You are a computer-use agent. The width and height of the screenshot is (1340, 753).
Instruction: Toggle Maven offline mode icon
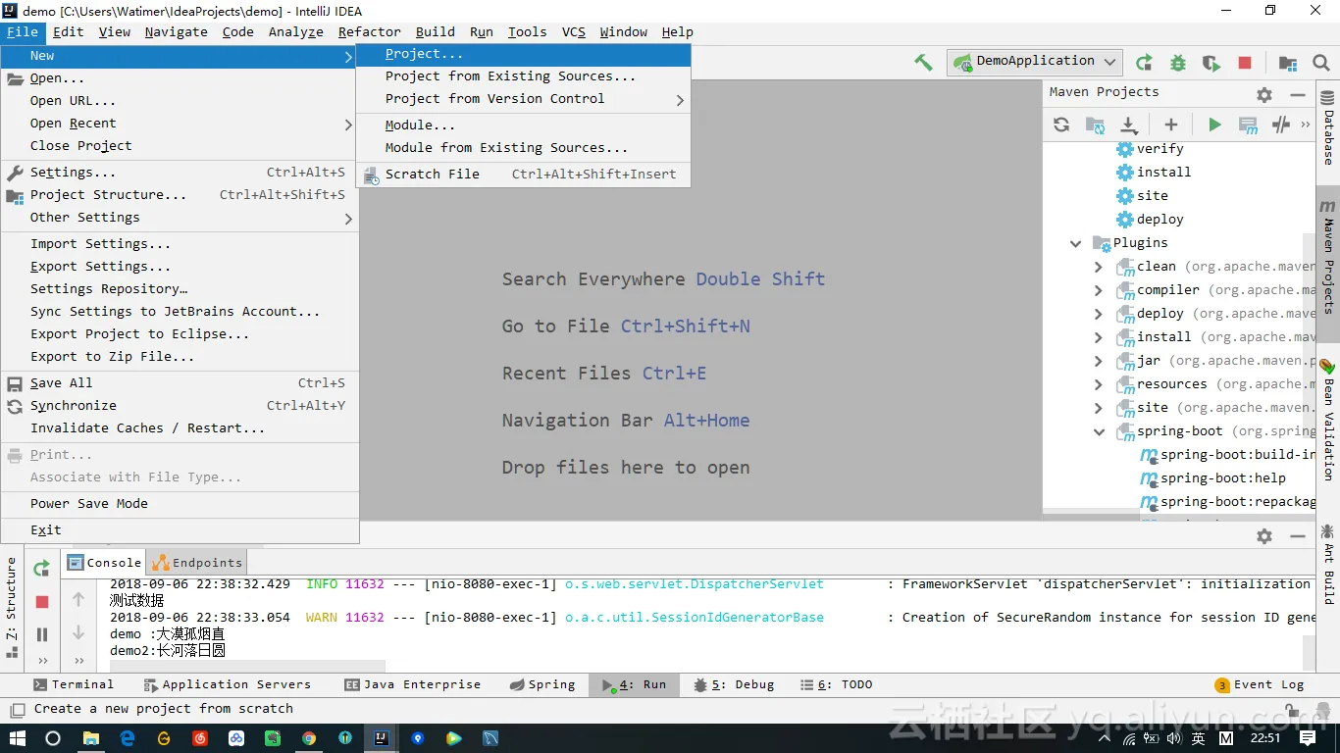click(x=1281, y=125)
